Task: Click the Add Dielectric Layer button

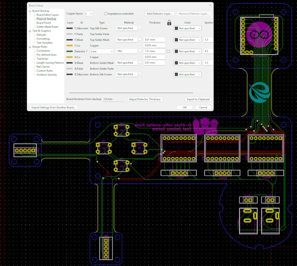Action: click(x=160, y=14)
